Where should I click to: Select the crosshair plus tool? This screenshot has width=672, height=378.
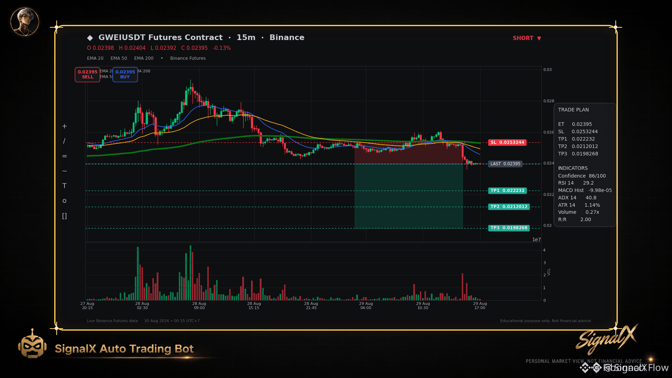(x=64, y=126)
